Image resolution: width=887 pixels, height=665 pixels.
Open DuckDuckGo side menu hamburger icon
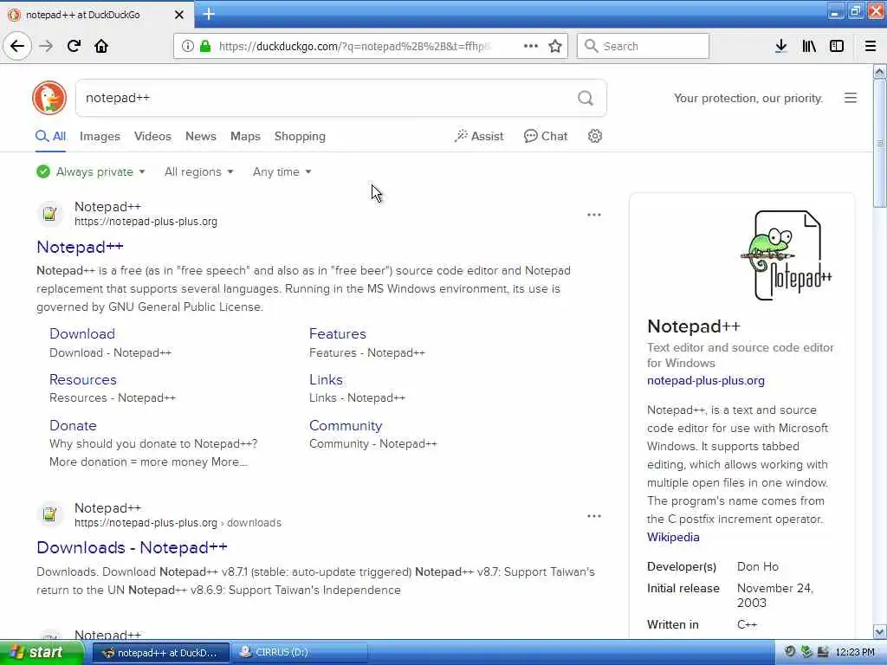pyautogui.click(x=851, y=98)
